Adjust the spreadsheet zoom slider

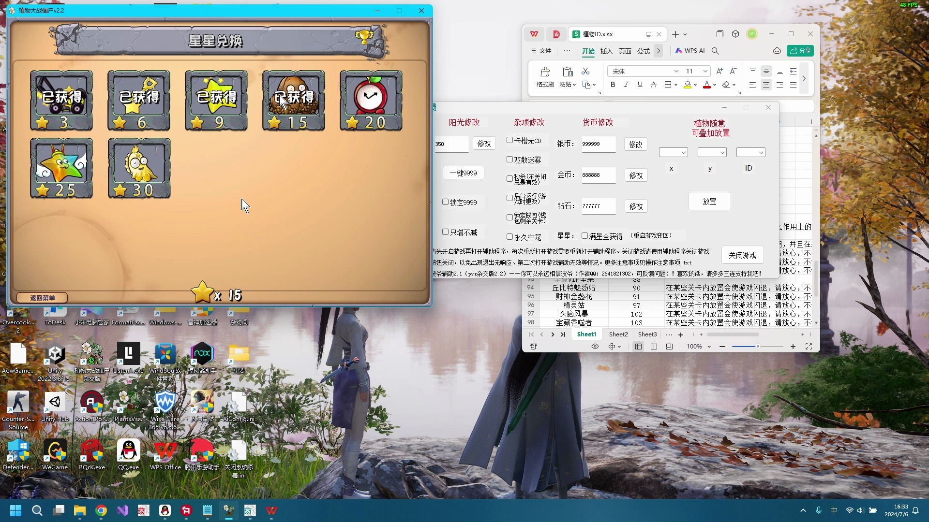tap(758, 347)
